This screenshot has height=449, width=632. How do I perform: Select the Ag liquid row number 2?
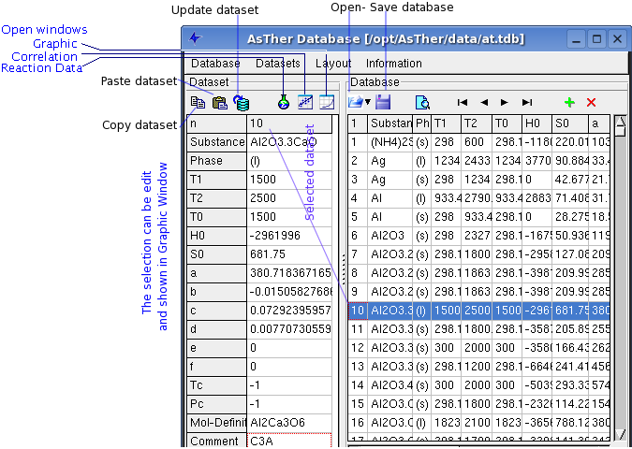point(356,161)
